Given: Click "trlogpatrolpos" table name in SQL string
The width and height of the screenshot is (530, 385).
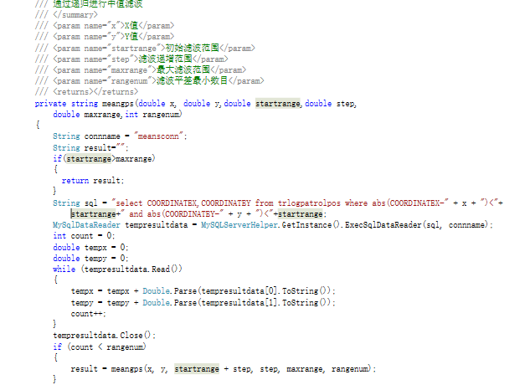Looking at the screenshot, I should (309, 203).
